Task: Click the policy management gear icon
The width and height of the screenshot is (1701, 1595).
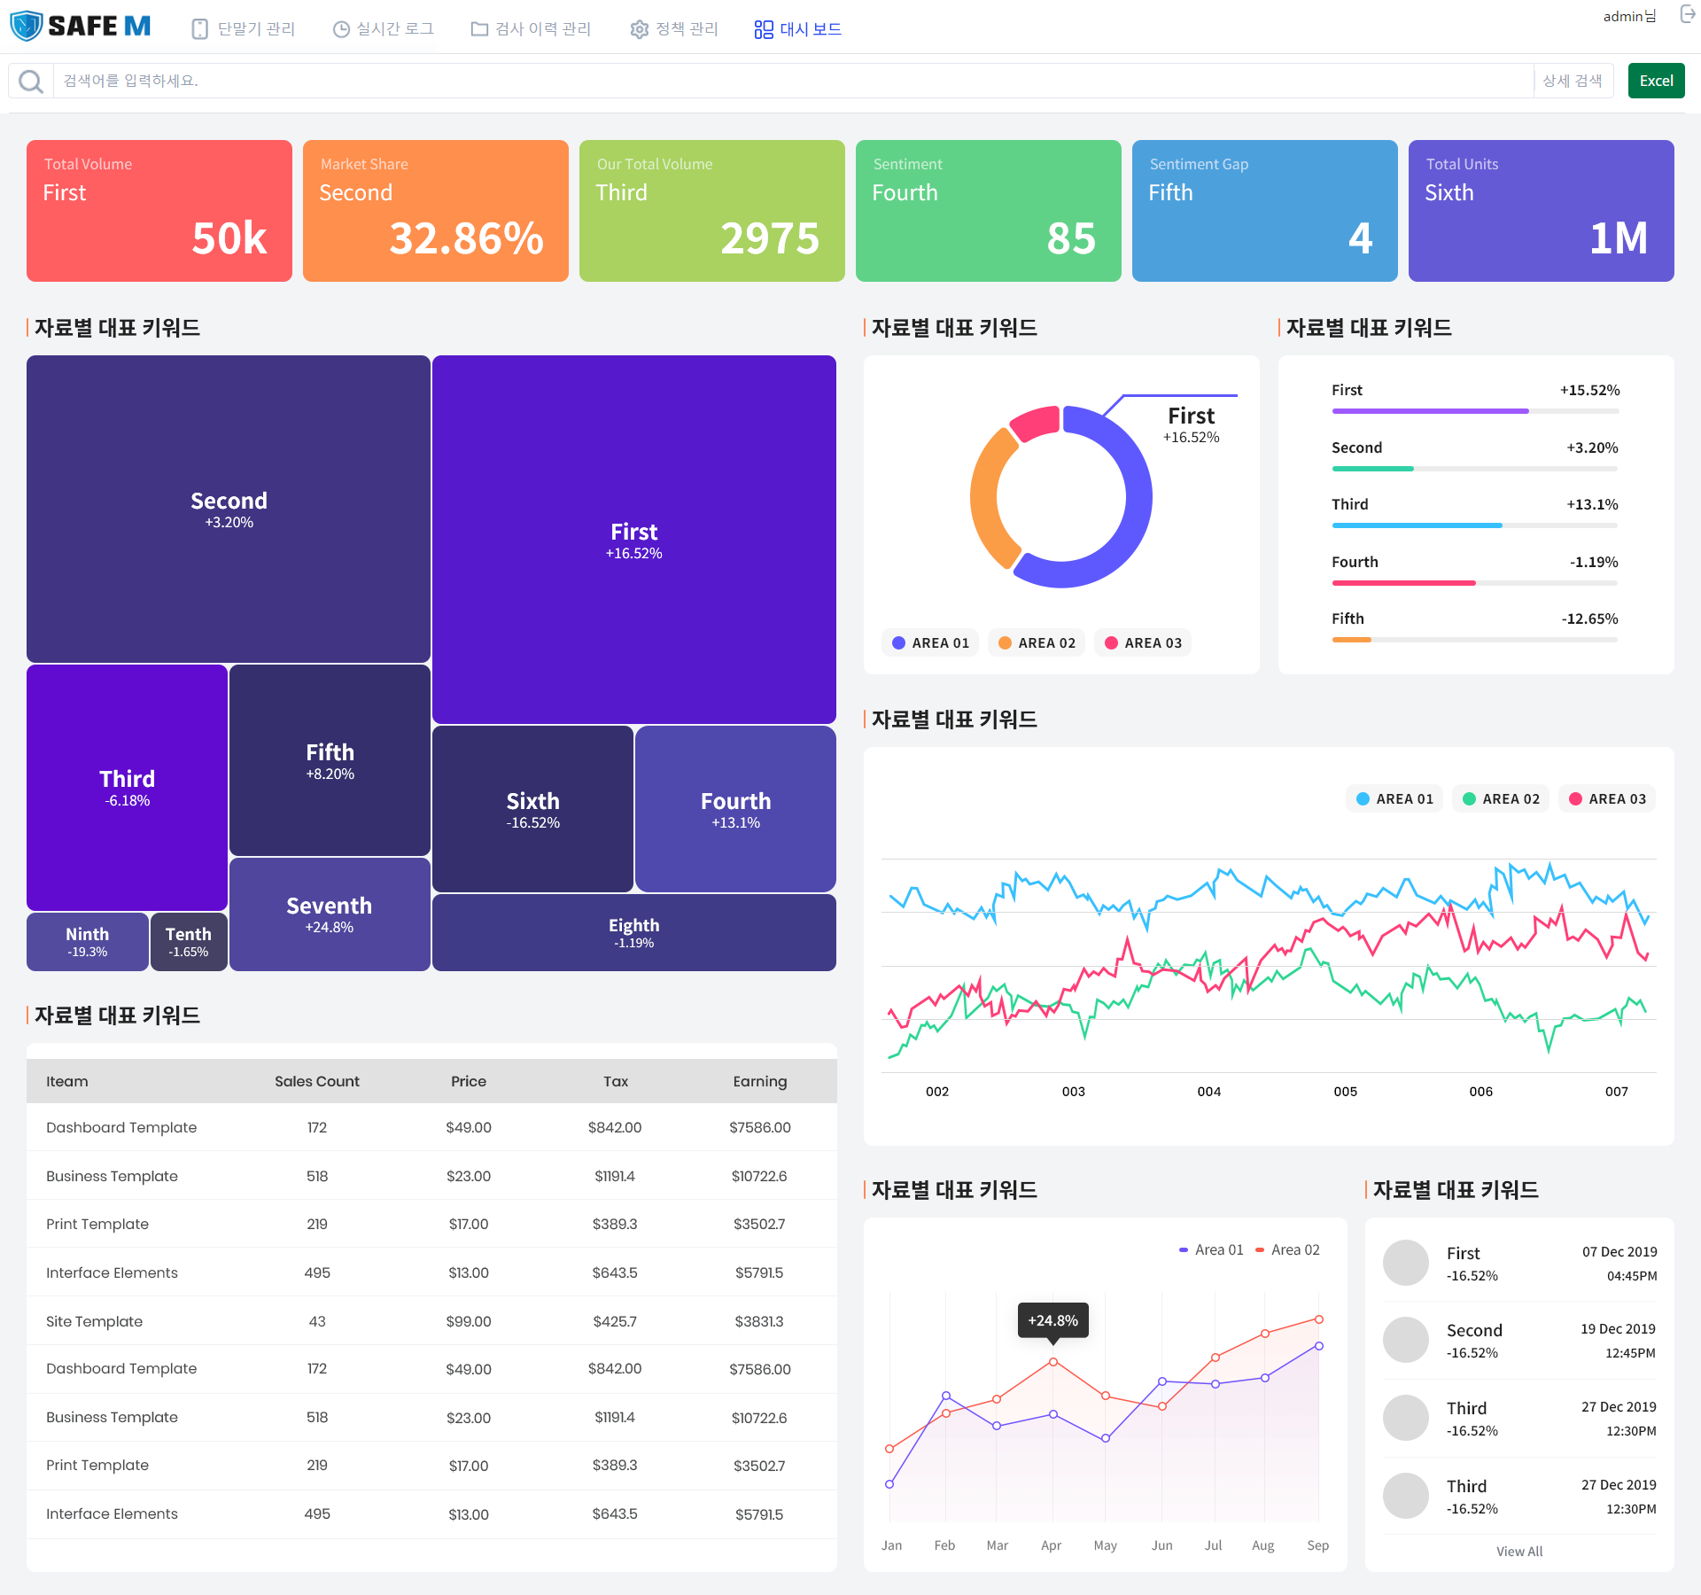Action: pos(640,29)
